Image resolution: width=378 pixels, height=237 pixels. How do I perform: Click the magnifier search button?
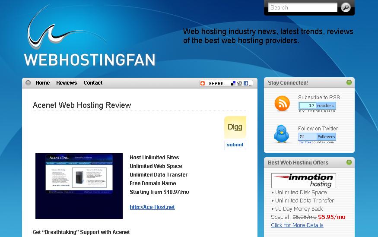pyautogui.click(x=346, y=7)
